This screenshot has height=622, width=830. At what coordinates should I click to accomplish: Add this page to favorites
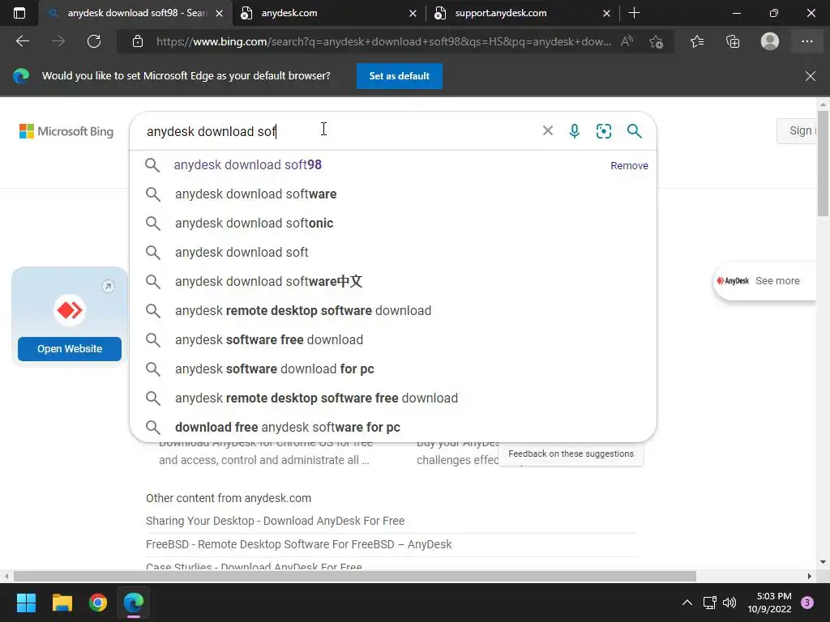[657, 41]
